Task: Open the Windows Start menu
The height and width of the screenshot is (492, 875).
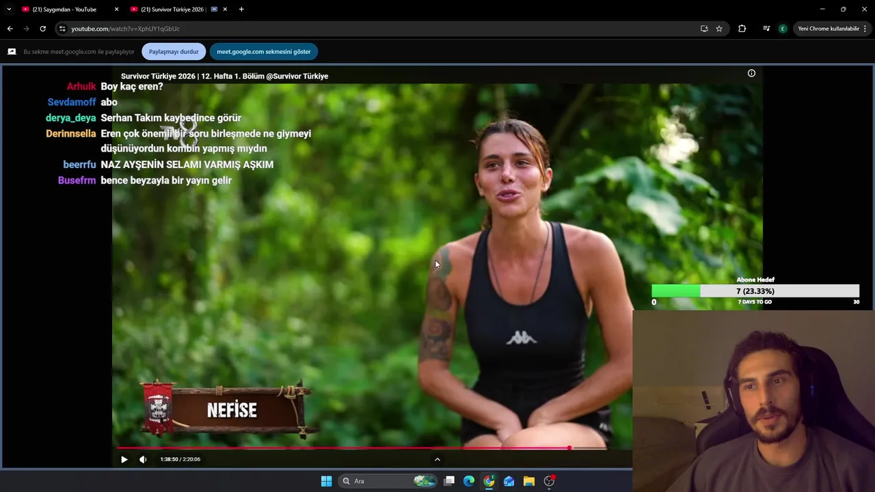Action: [x=326, y=481]
